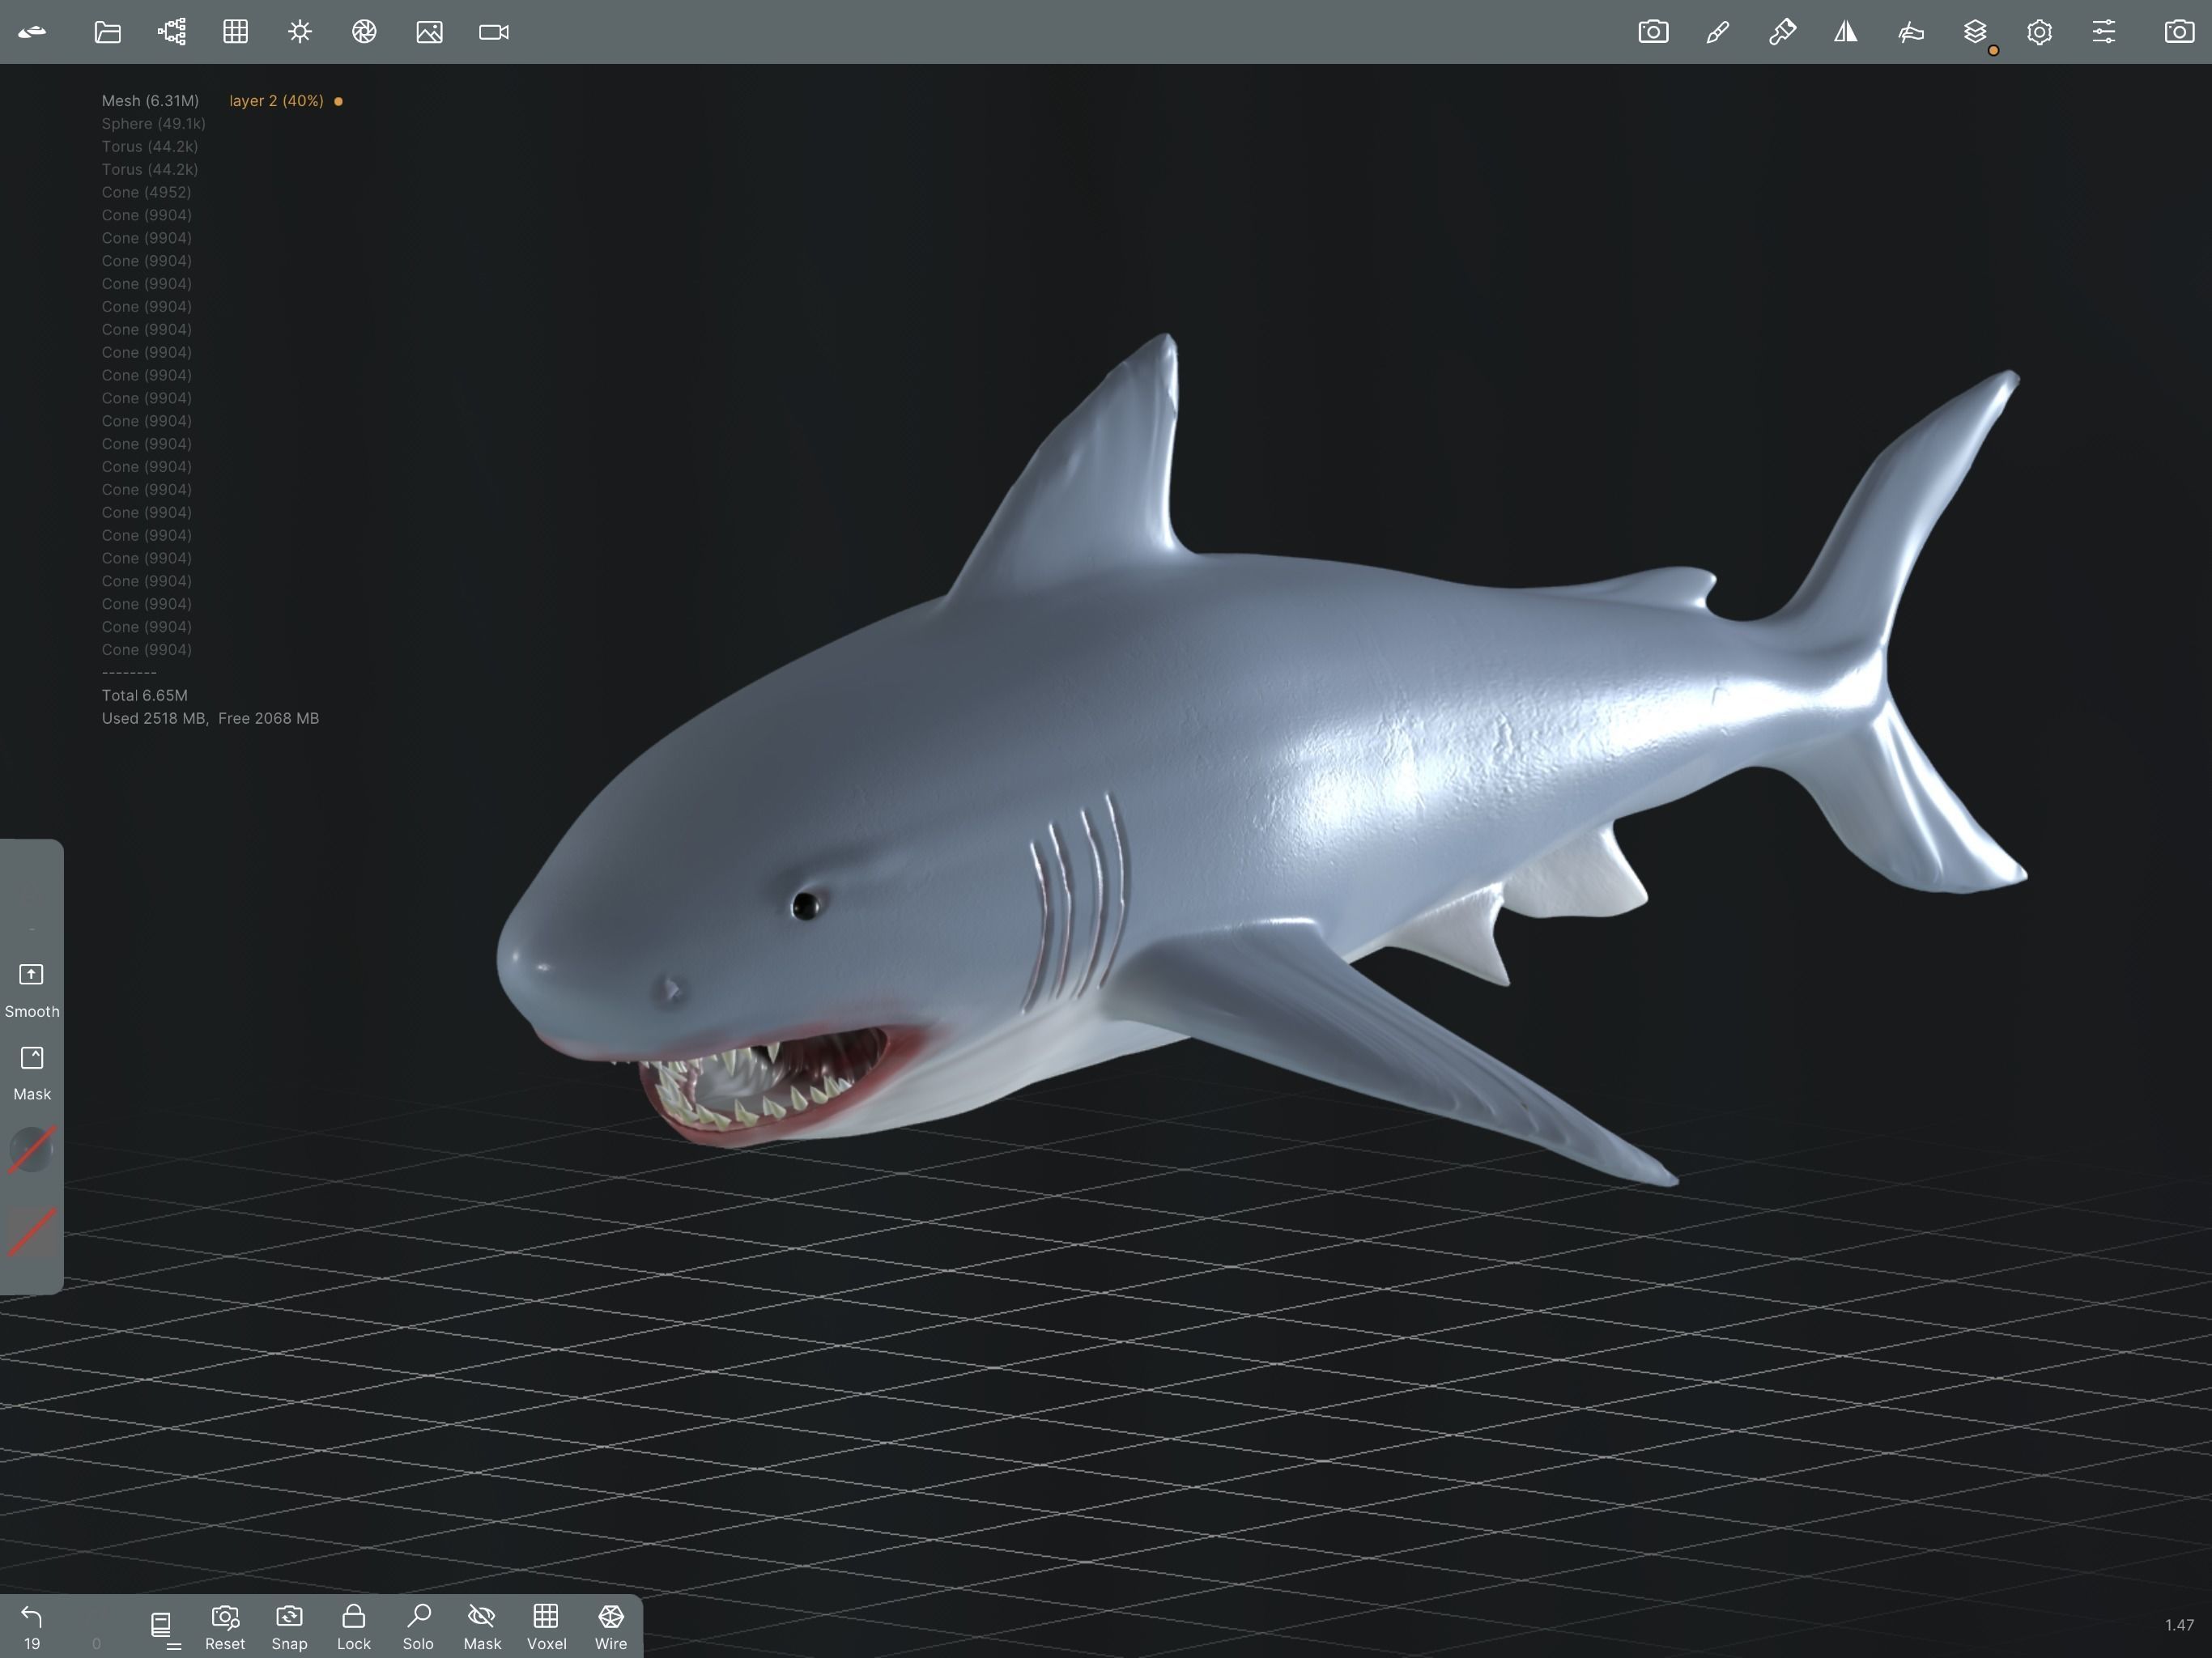Viewport: 2212px width, 1658px height.
Task: Reset the camera view
Action: [225, 1626]
